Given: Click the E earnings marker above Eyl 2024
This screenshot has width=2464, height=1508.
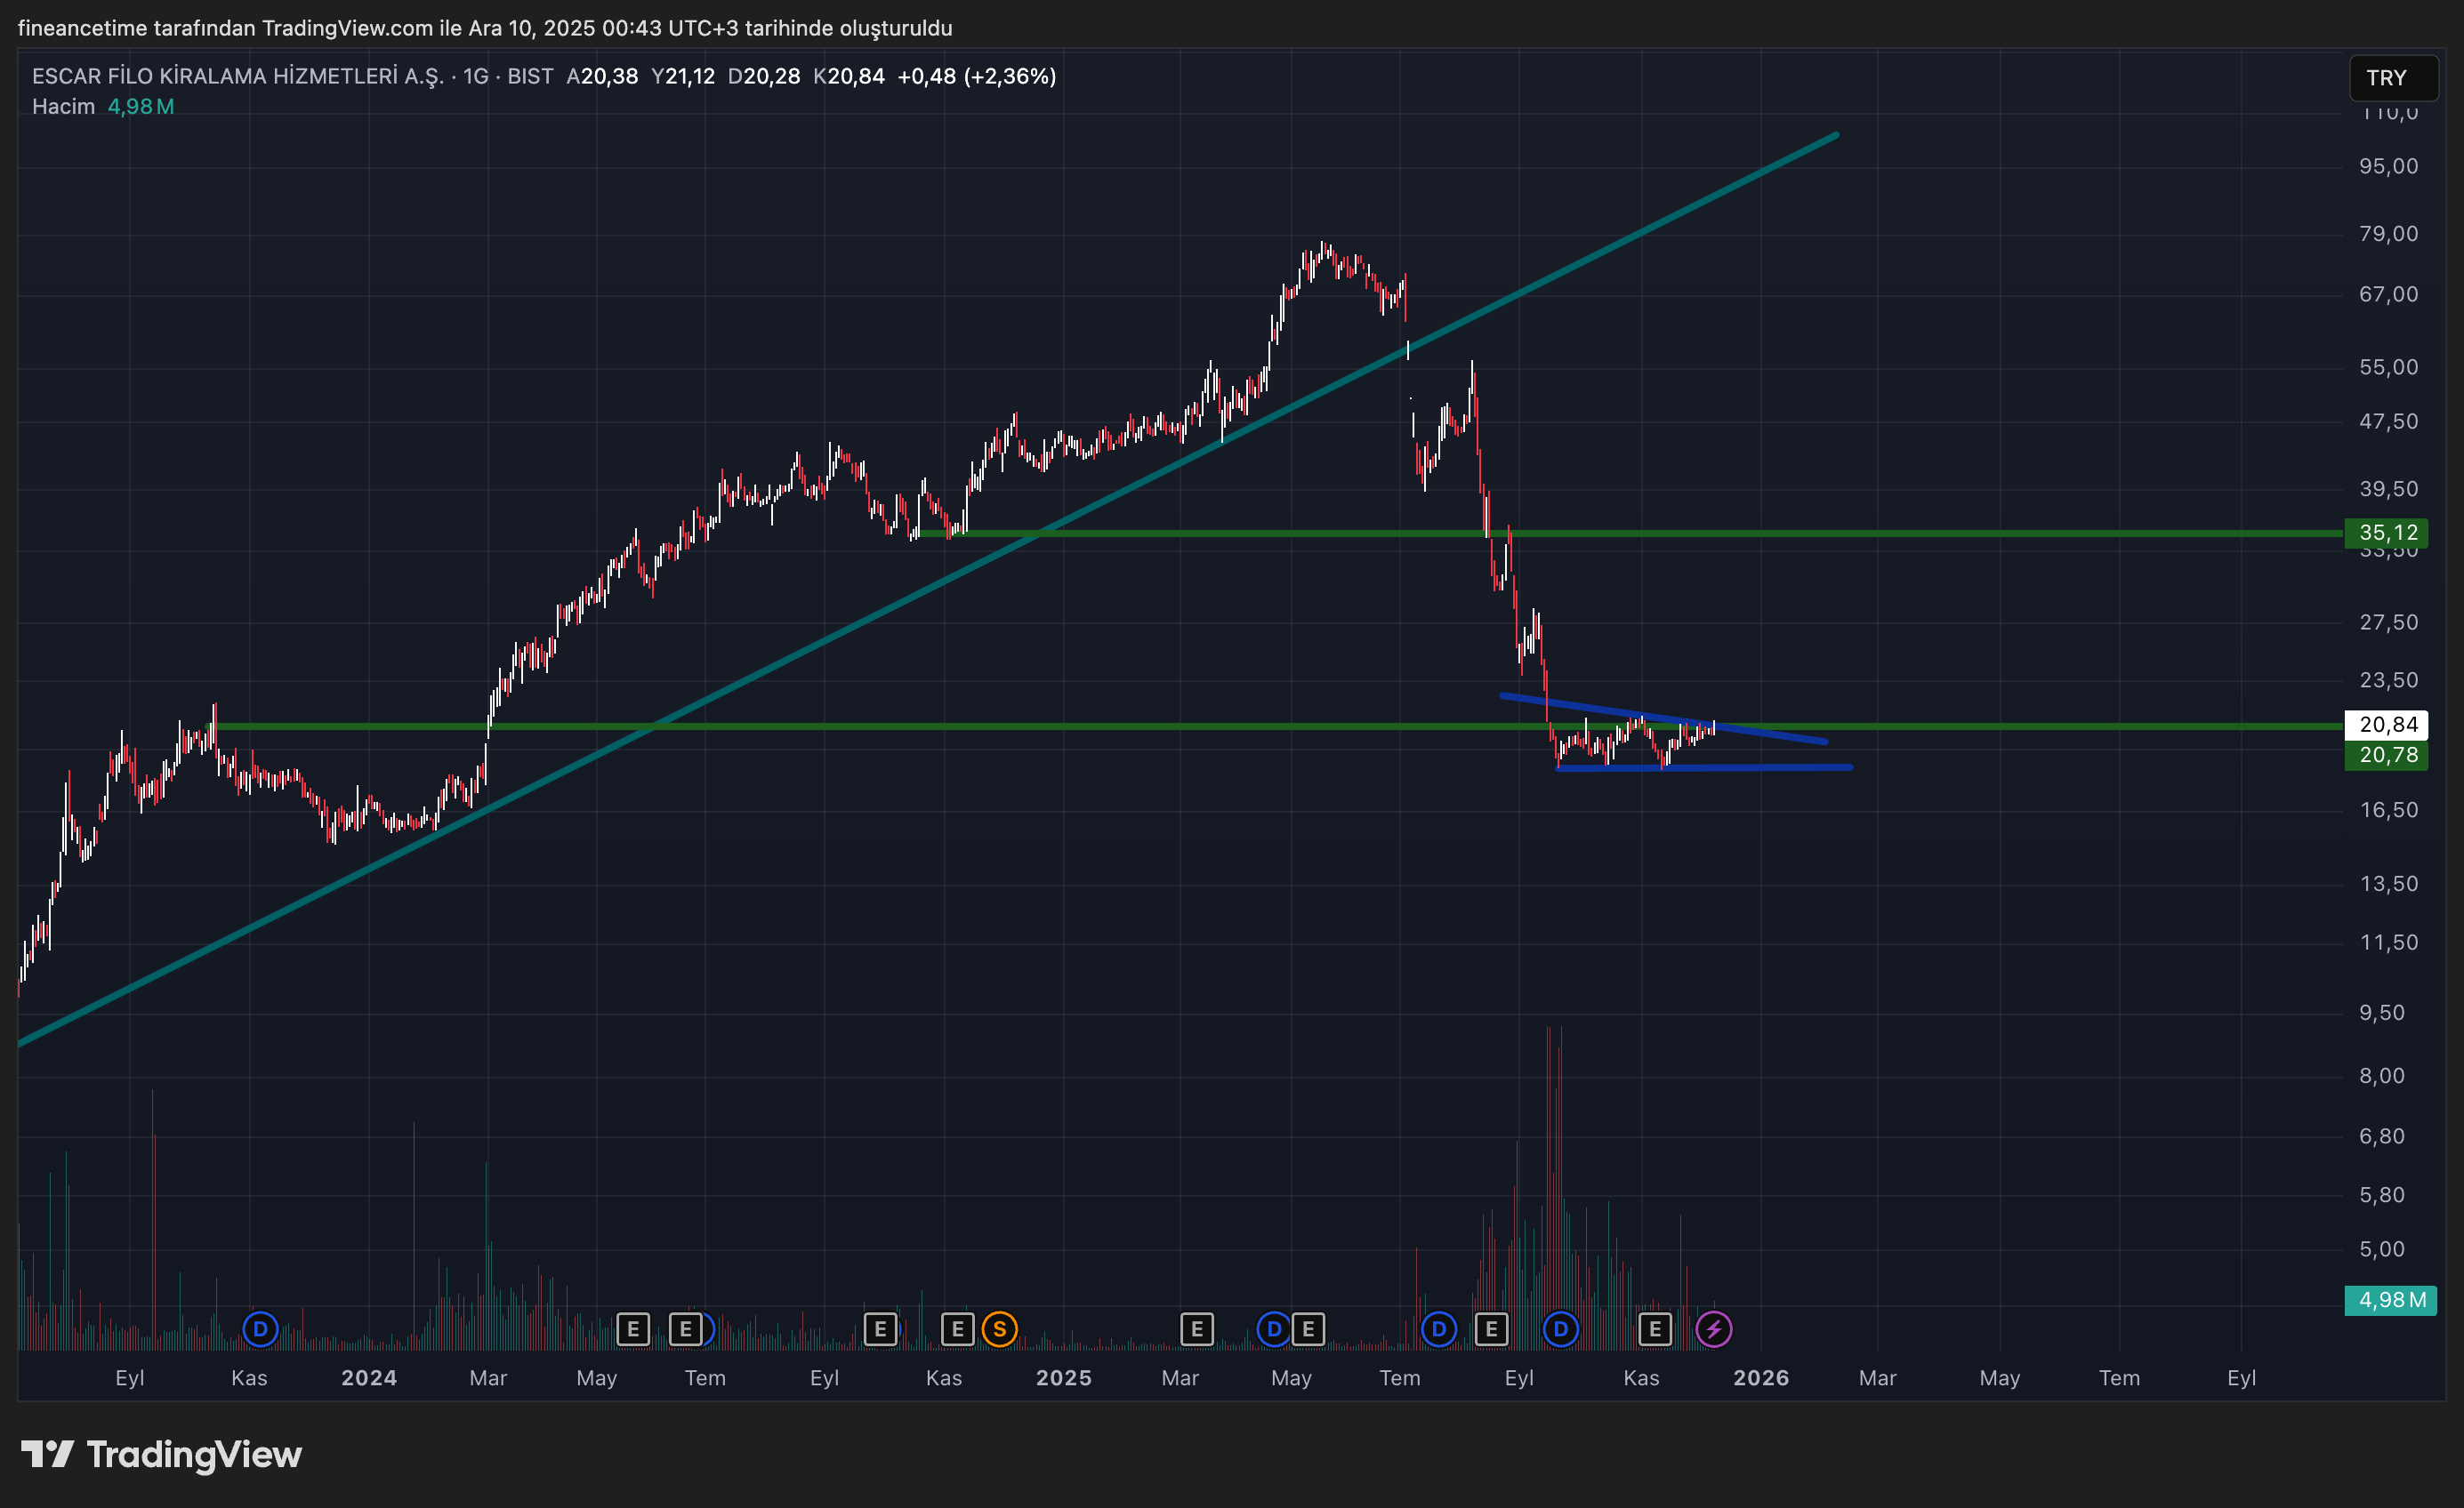Looking at the screenshot, I should [879, 1329].
